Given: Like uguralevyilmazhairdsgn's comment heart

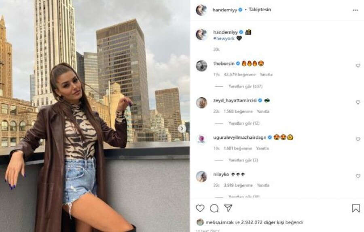Looking at the screenshot, I should (x=358, y=139).
